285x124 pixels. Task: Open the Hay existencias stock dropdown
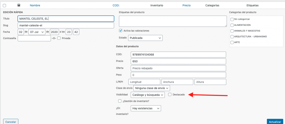(146, 108)
